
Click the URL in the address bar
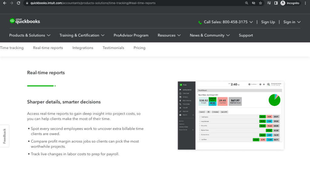pos(93,3)
